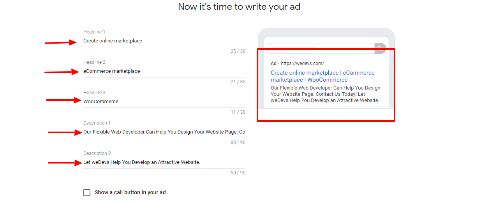This screenshot has width=497, height=204.
Task: Click the '11 / 30' character counter
Action: pos(238,112)
